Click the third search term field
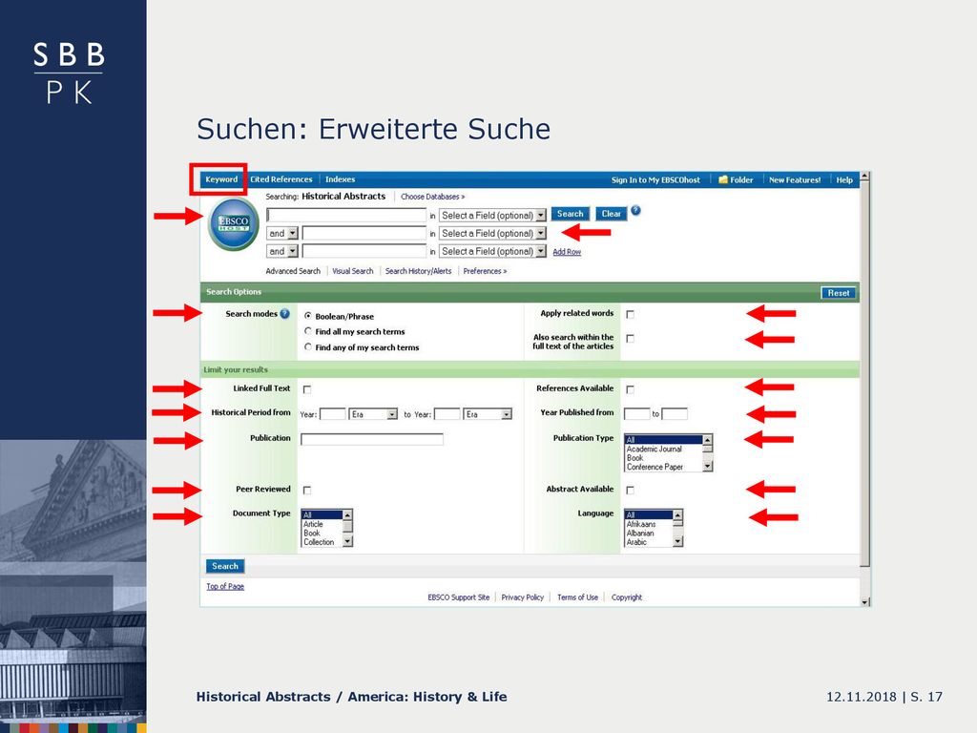The image size is (977, 733). (x=364, y=251)
